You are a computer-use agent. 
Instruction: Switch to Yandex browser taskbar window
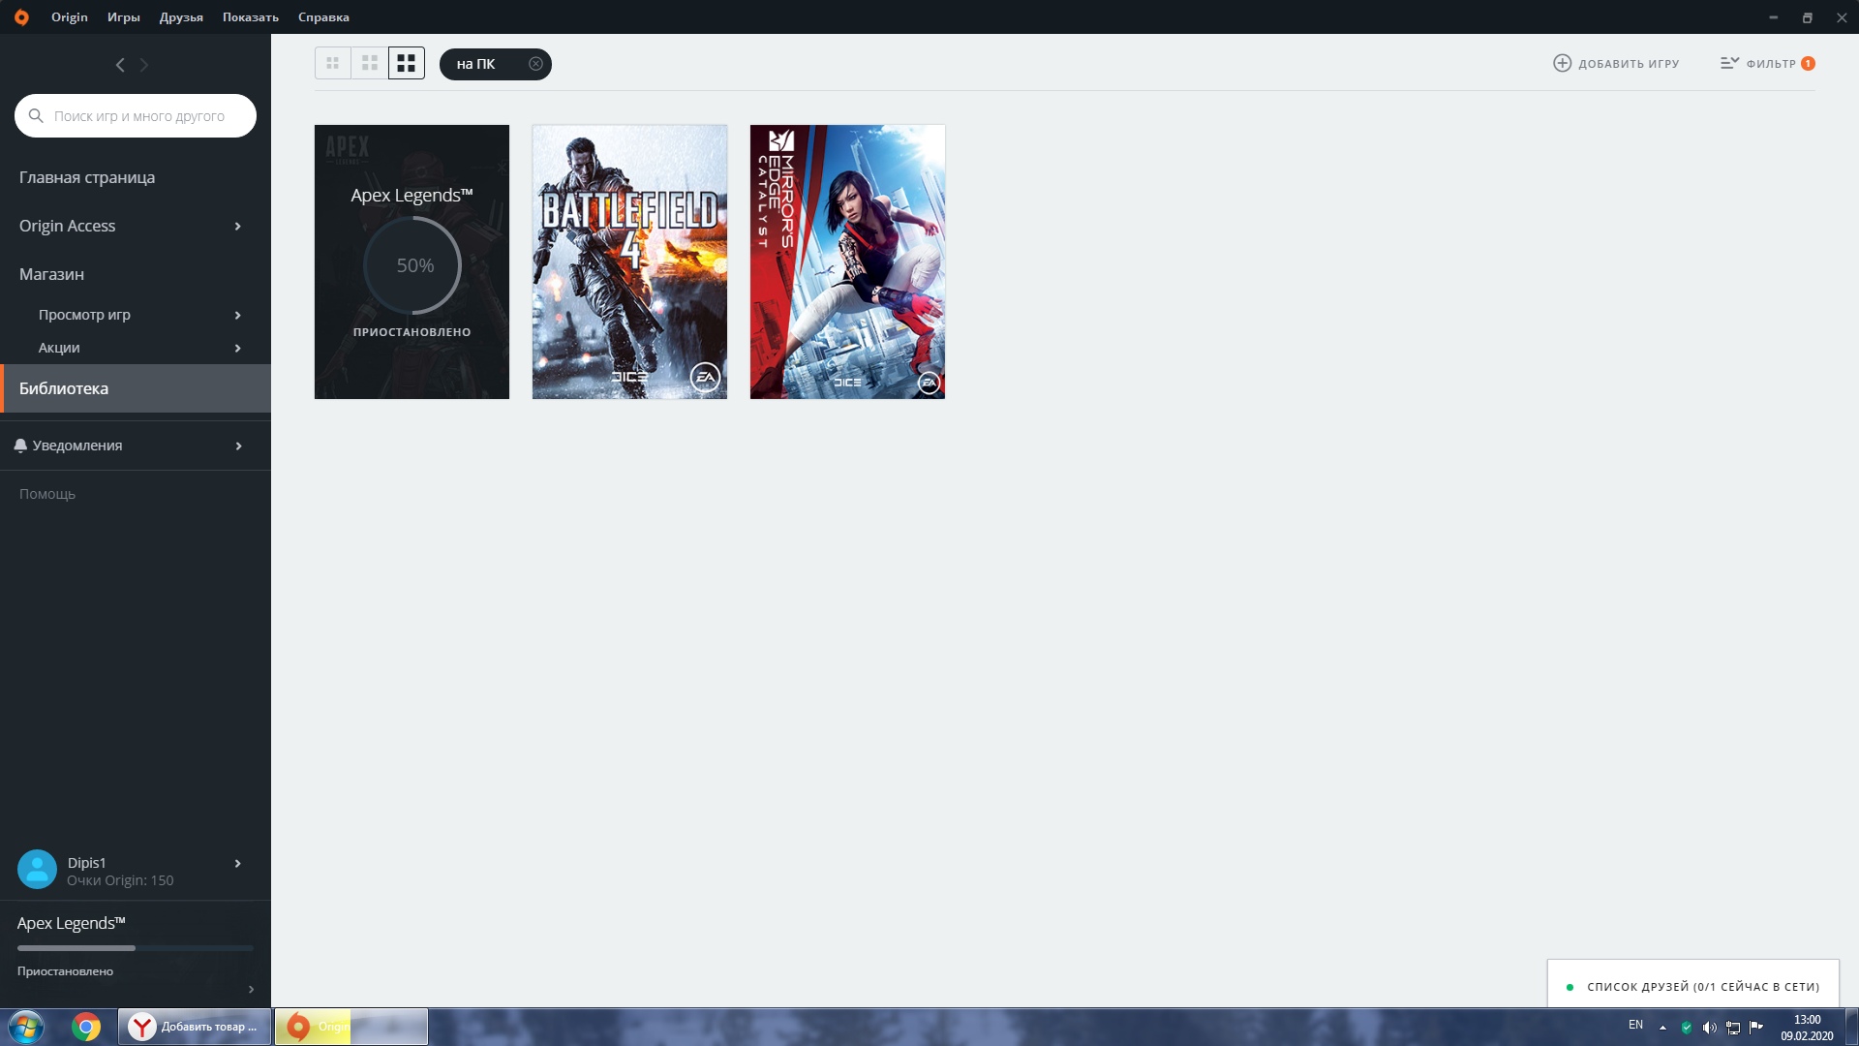195,1027
